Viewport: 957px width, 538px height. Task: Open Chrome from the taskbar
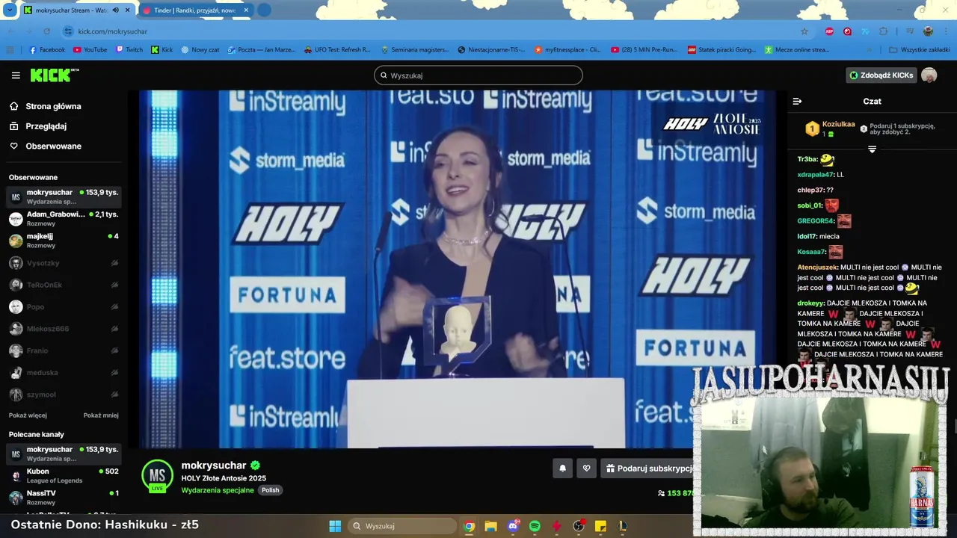click(469, 526)
